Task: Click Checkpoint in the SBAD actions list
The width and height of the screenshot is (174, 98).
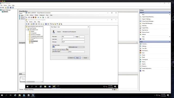Action: point(145,60)
